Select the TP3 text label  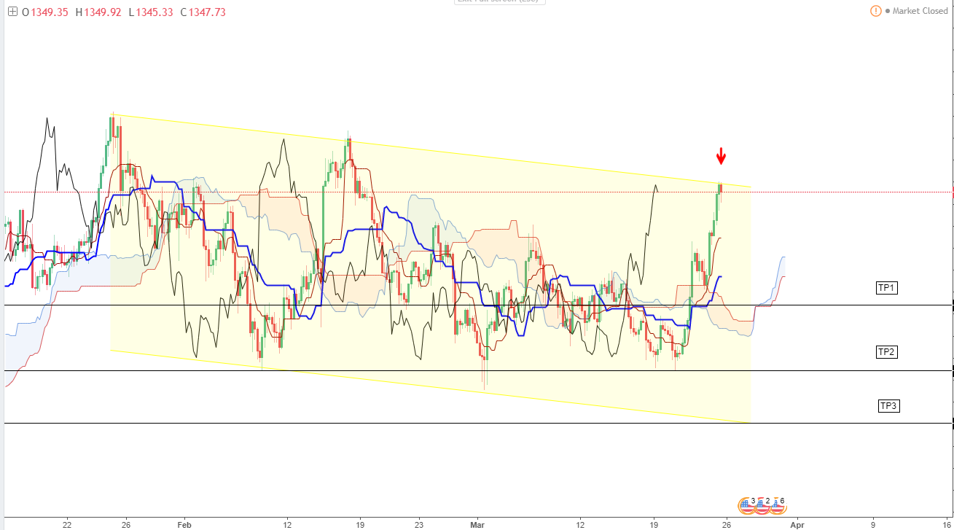888,406
